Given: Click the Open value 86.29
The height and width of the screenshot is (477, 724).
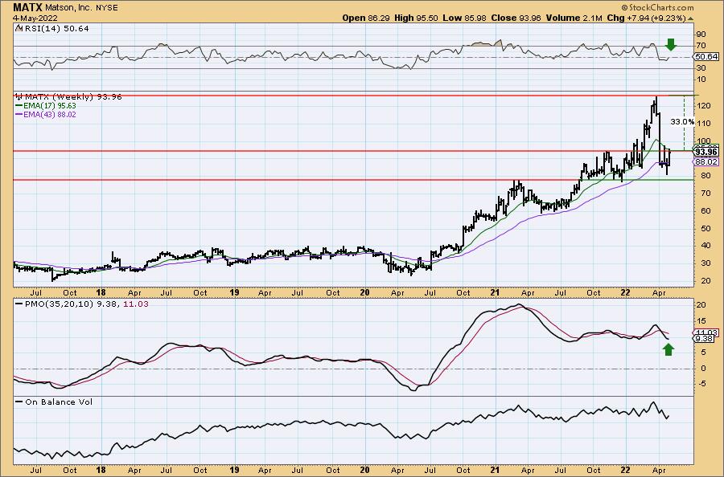Looking at the screenshot, I should [380, 18].
